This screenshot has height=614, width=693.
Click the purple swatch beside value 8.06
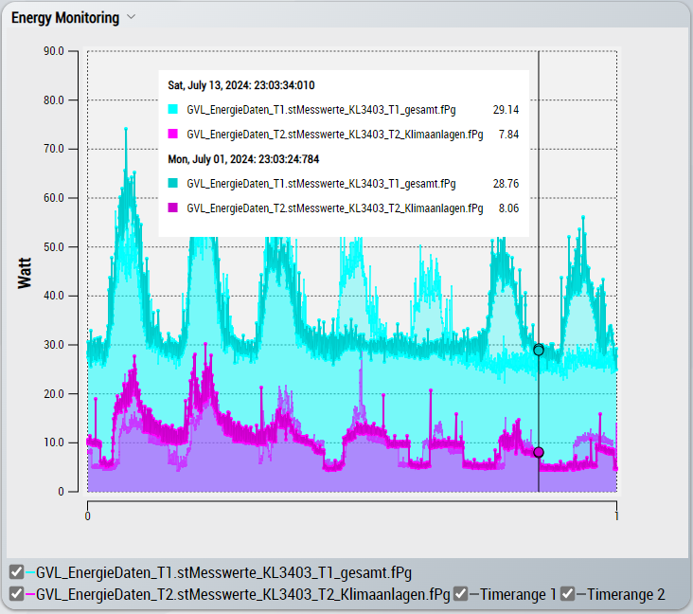click(172, 208)
